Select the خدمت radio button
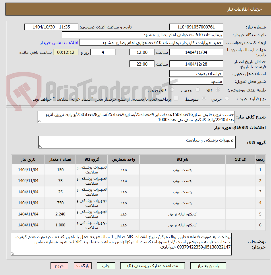The height and width of the screenshot is (275, 271). click(198, 90)
